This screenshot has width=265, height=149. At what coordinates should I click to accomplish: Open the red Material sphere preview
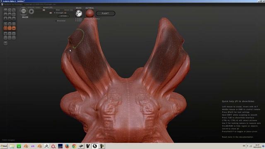click(89, 13)
